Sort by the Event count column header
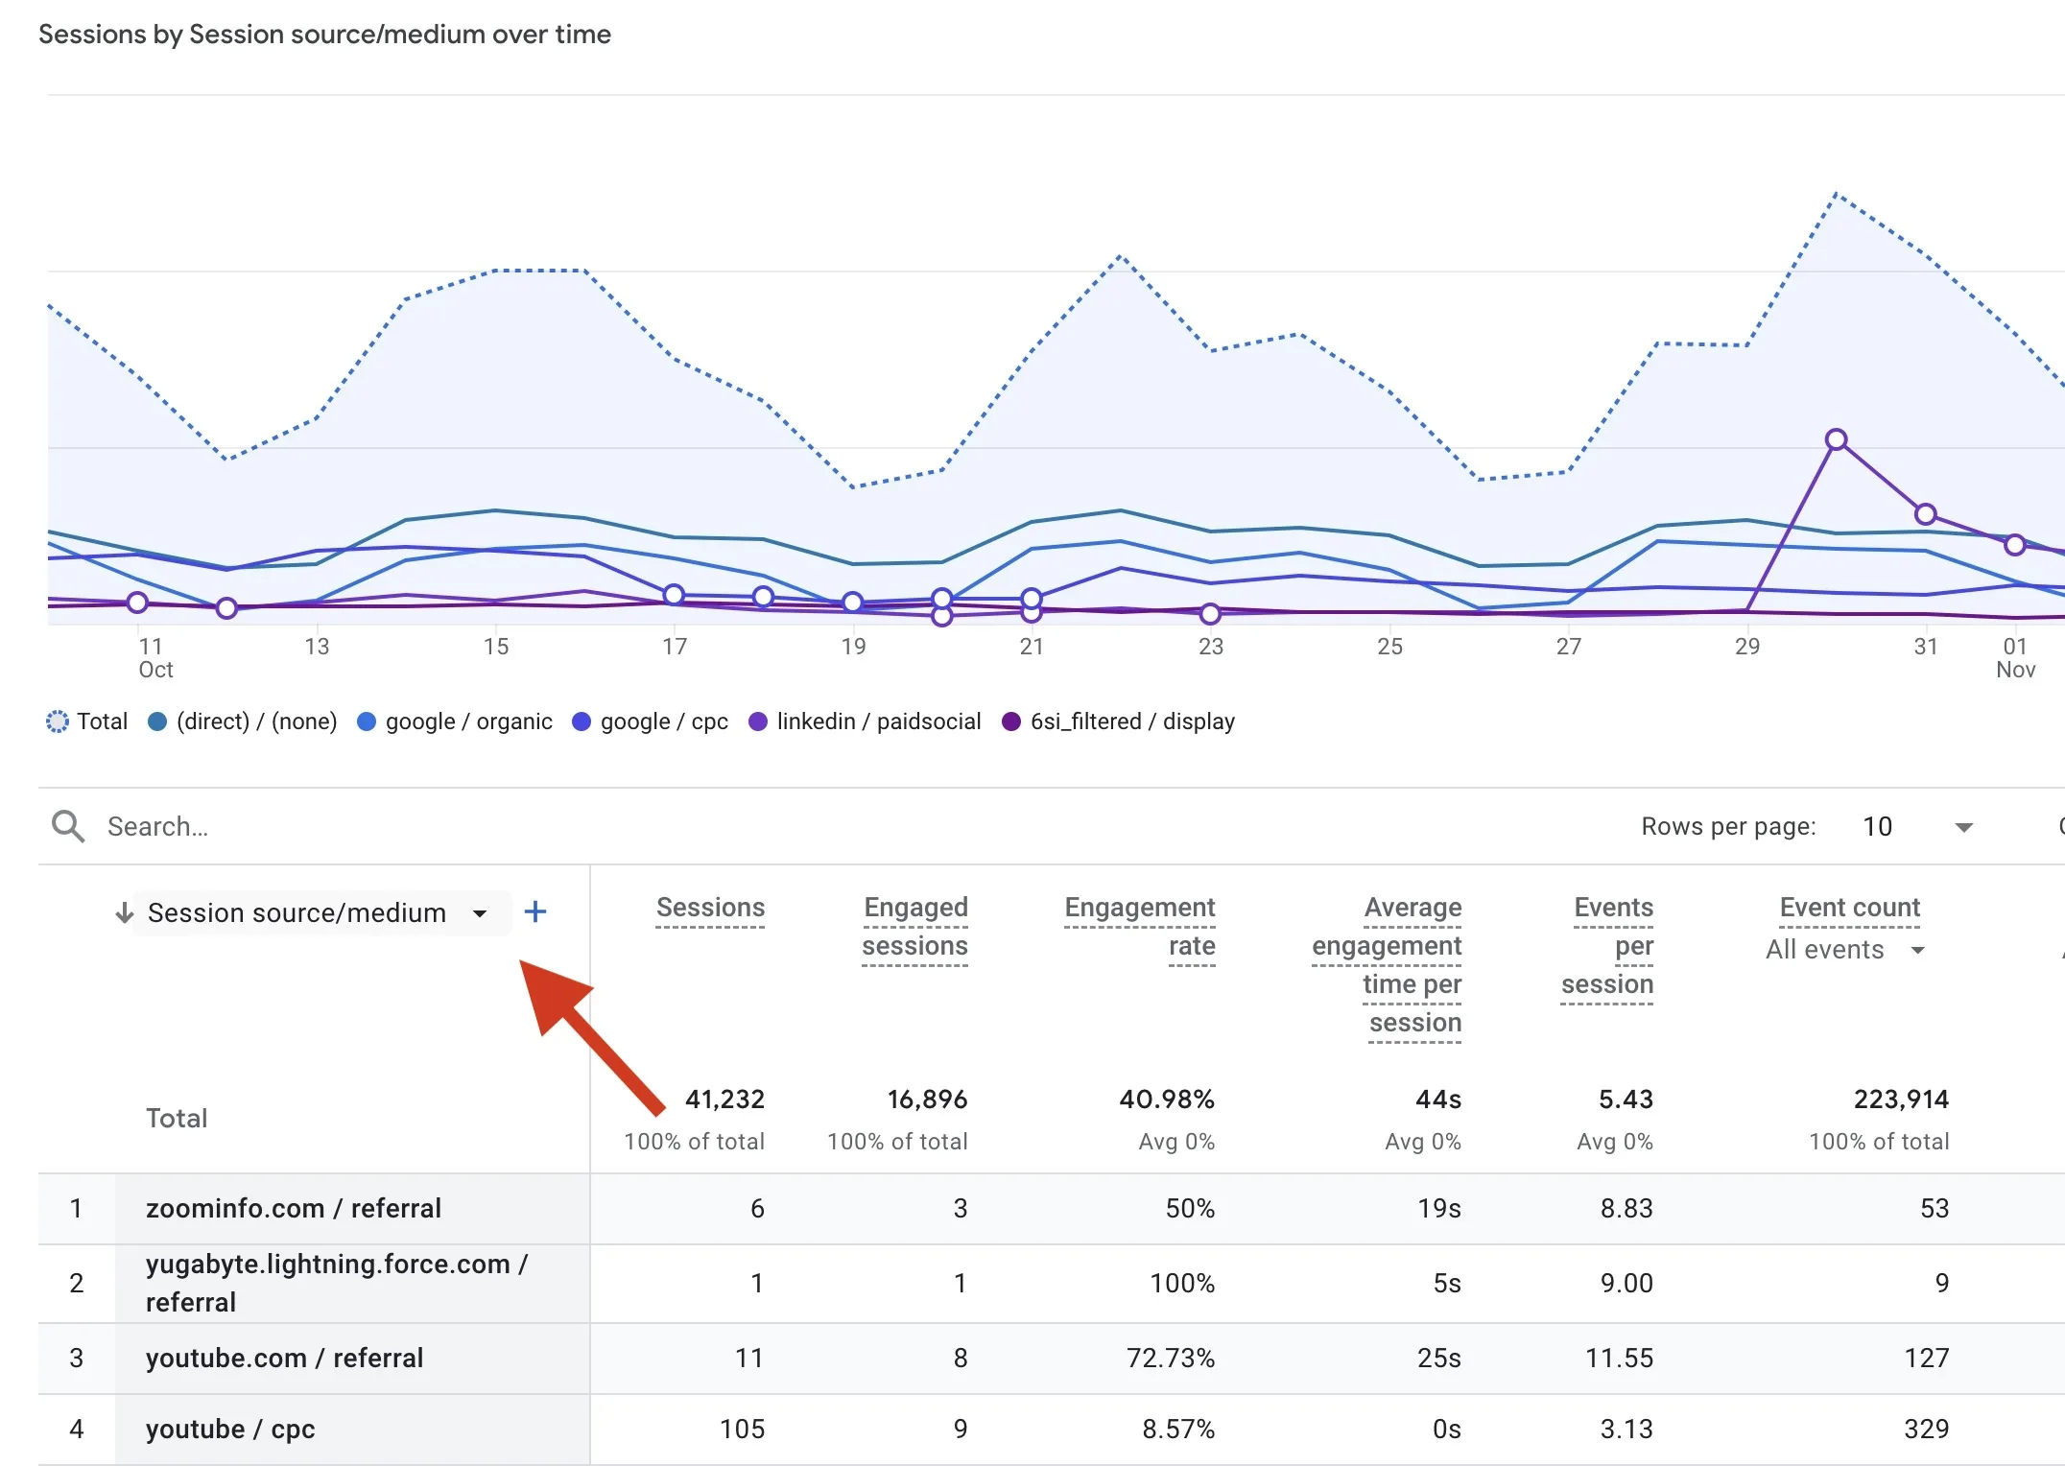The width and height of the screenshot is (2065, 1466). (x=1850, y=908)
